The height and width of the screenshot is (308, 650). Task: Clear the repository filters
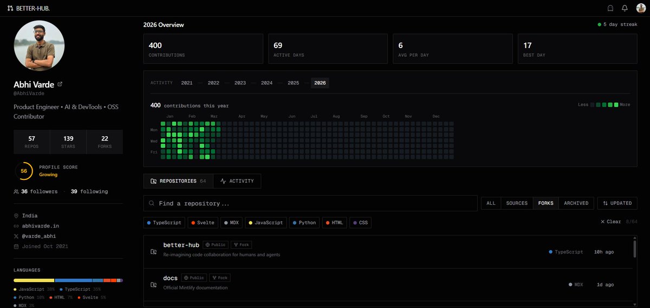[610, 222]
